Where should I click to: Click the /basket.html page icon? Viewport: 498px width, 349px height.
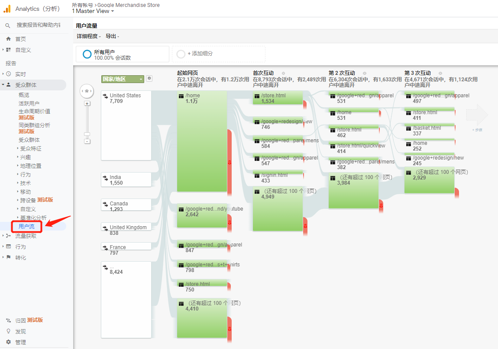point(408,128)
